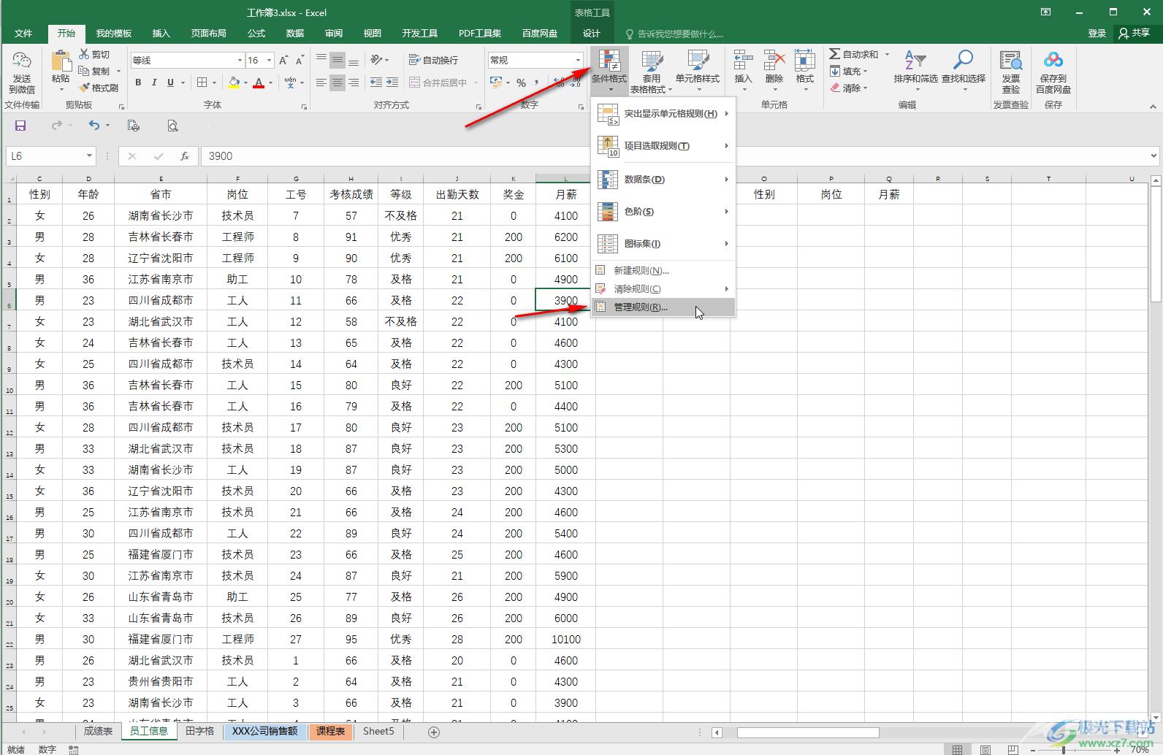Toggle Bold formatting

point(138,83)
